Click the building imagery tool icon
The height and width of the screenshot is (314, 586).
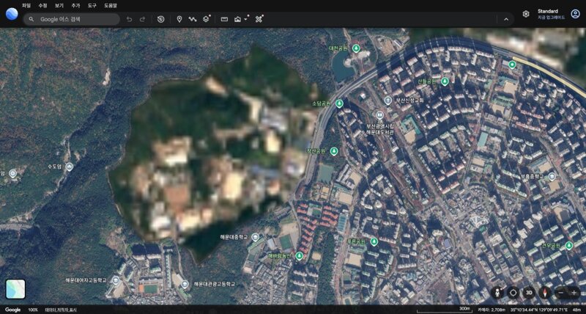point(237,20)
